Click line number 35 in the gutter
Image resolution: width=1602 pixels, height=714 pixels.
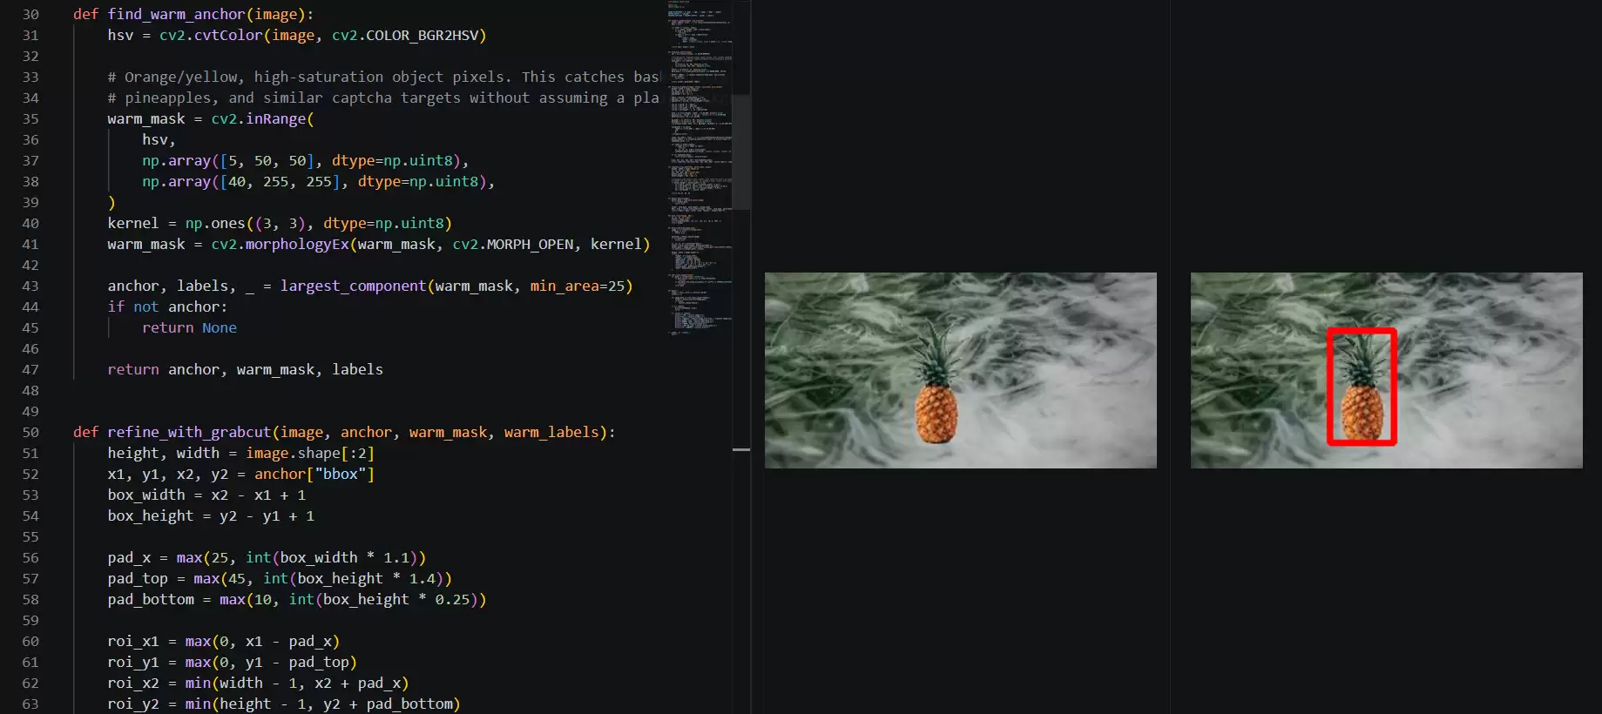(x=30, y=118)
